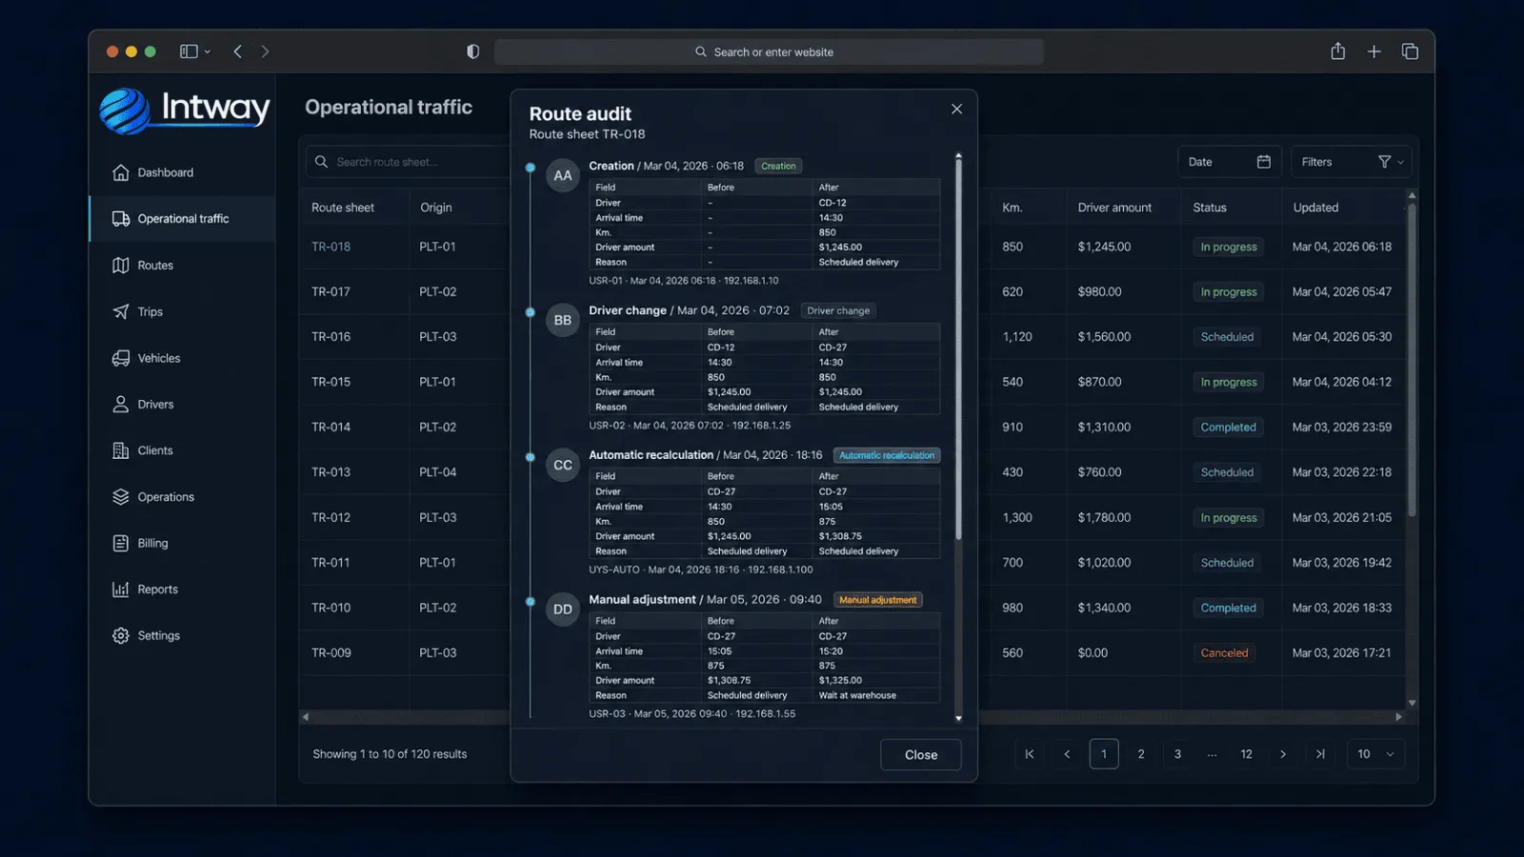
Task: Show browser tab overview icon
Action: (1410, 51)
